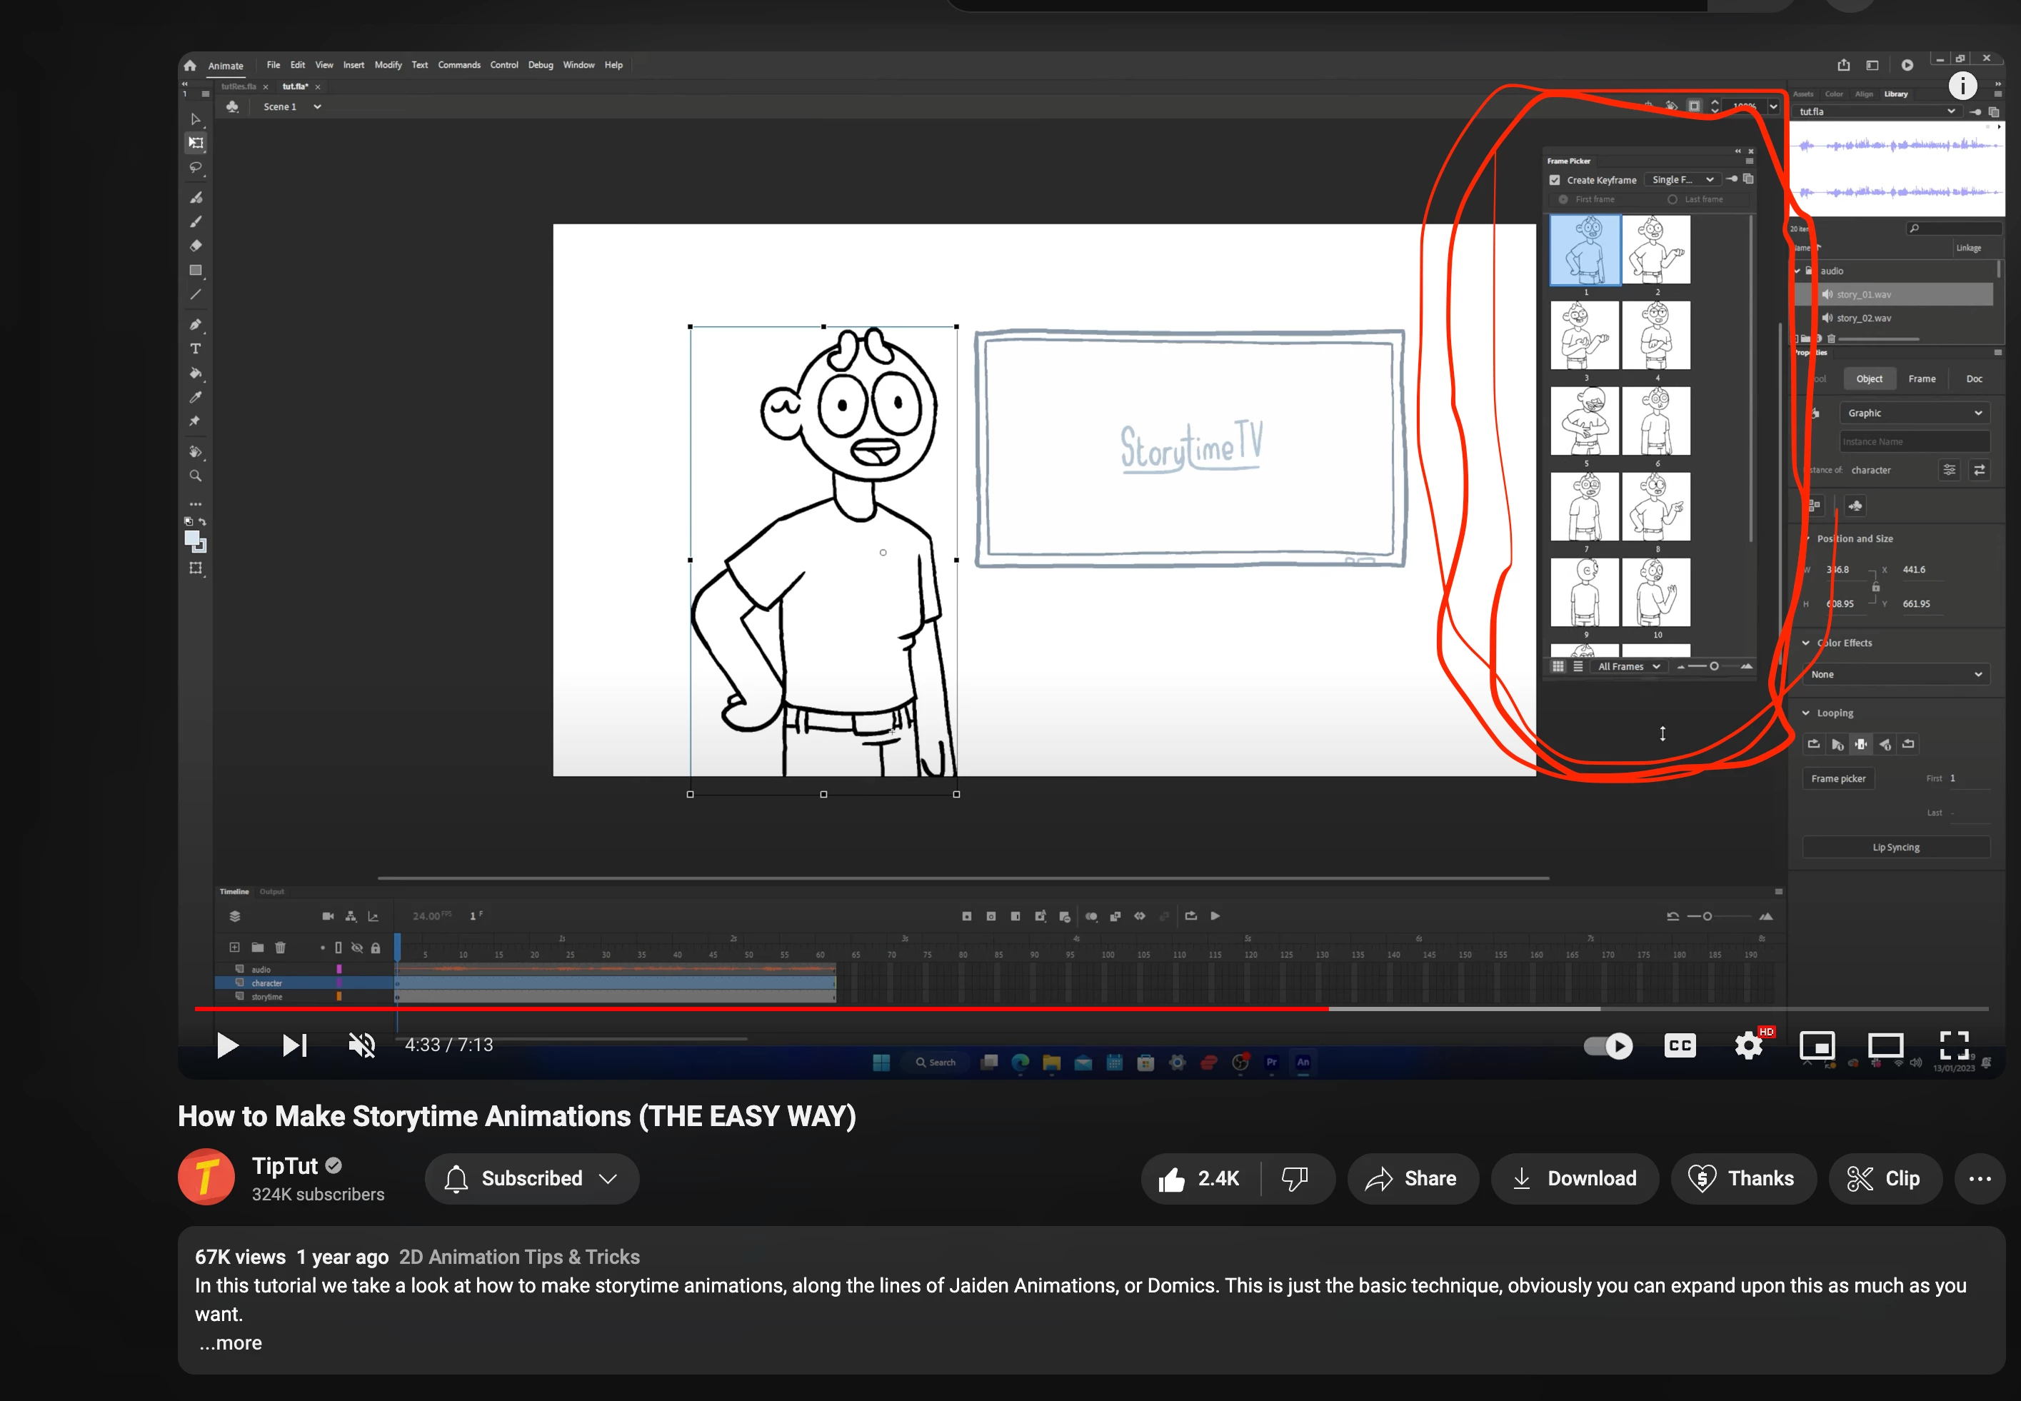Switch to theater mode
2021x1401 pixels.
pos(1885,1045)
